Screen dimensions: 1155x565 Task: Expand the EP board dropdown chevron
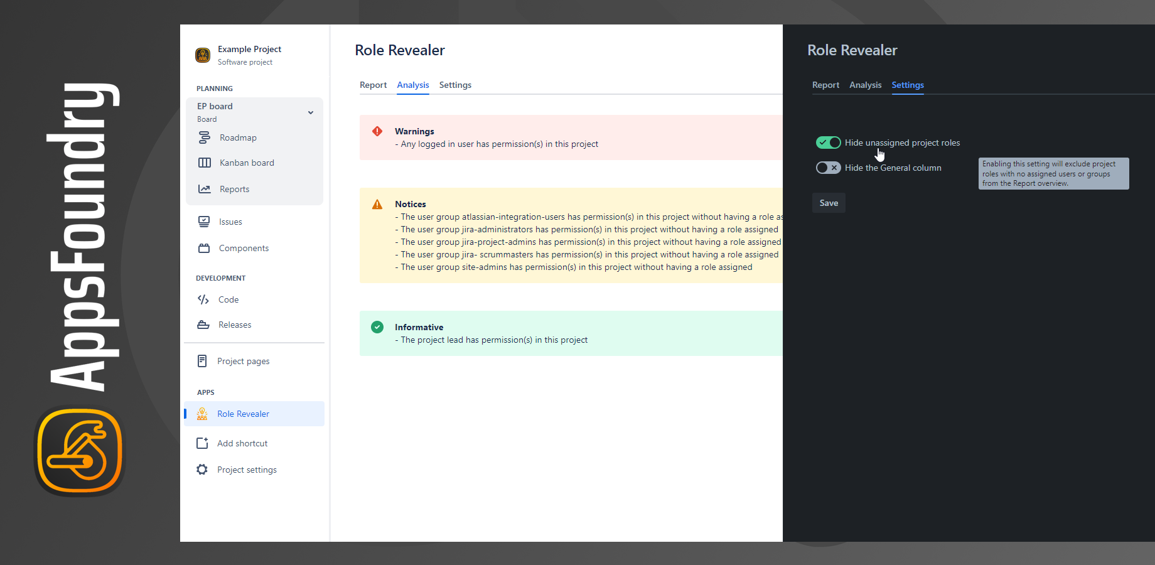coord(311,112)
